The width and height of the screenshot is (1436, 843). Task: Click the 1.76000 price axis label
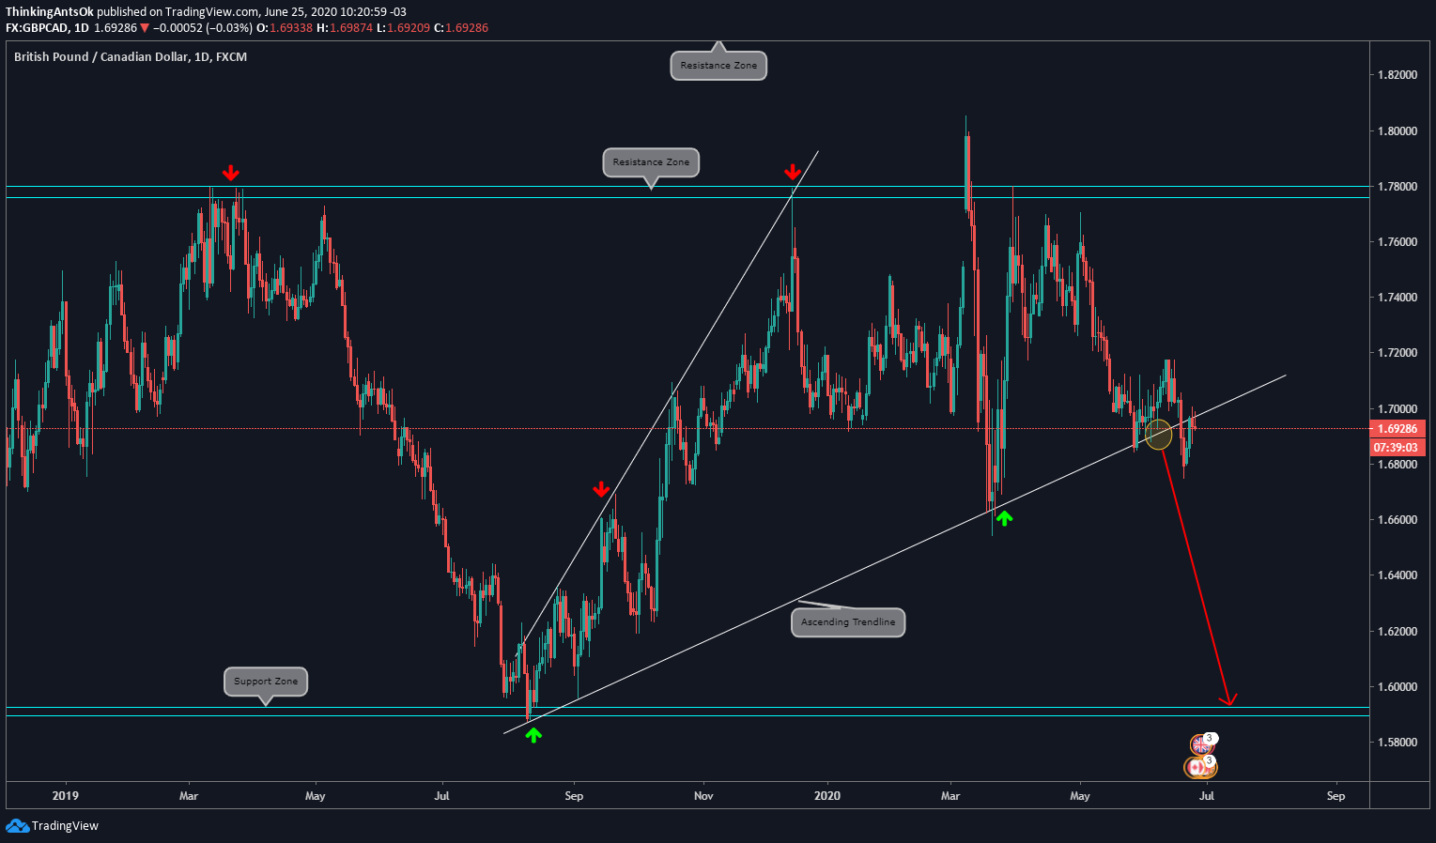[1397, 242]
